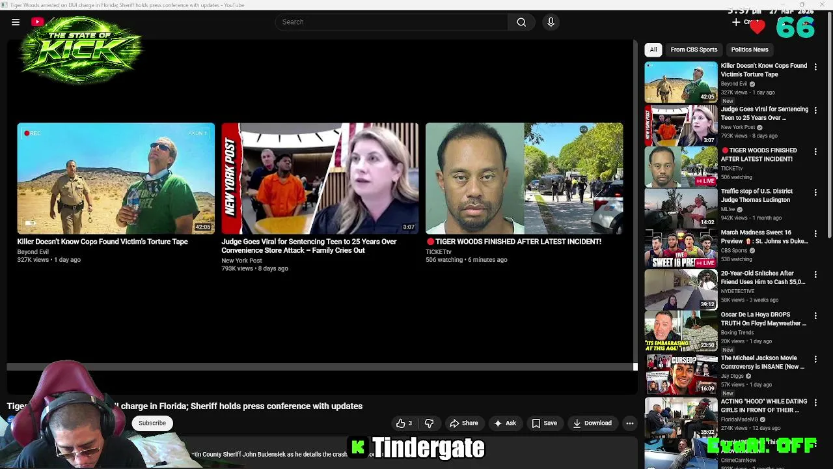Click into the Search input field
This screenshot has height=469, width=833.
391,22
